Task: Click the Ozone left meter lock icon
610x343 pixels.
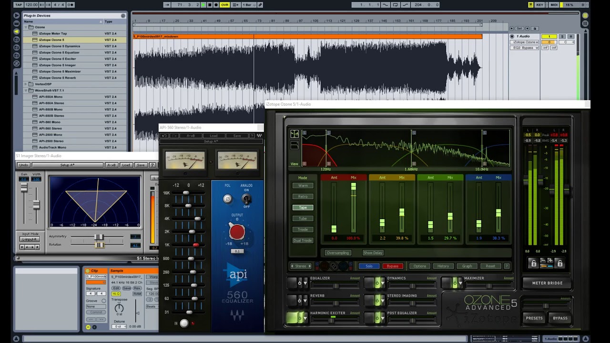Action: [534, 263]
